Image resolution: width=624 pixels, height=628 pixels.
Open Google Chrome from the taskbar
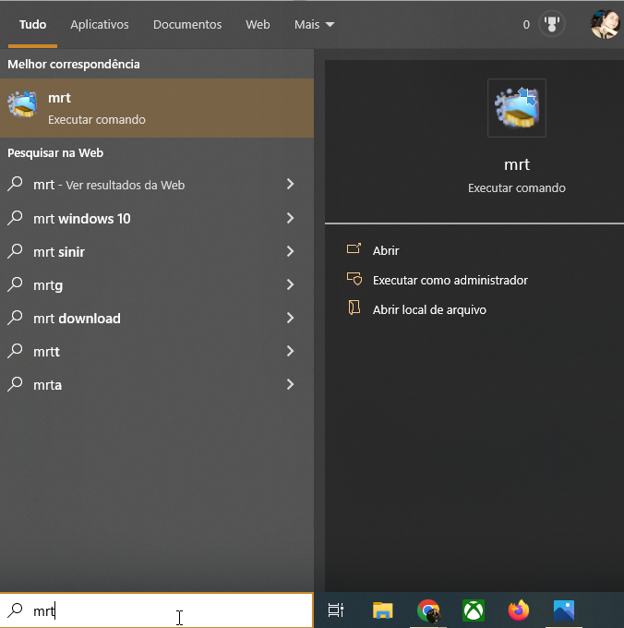[x=428, y=610]
